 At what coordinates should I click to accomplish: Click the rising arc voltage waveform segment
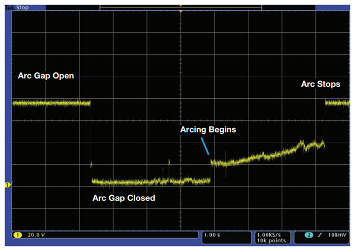tap(268, 154)
